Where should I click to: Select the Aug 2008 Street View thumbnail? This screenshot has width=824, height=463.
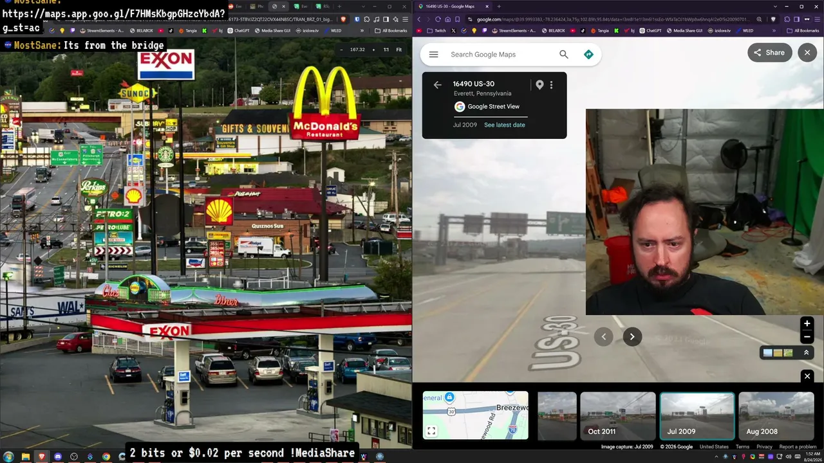776,416
